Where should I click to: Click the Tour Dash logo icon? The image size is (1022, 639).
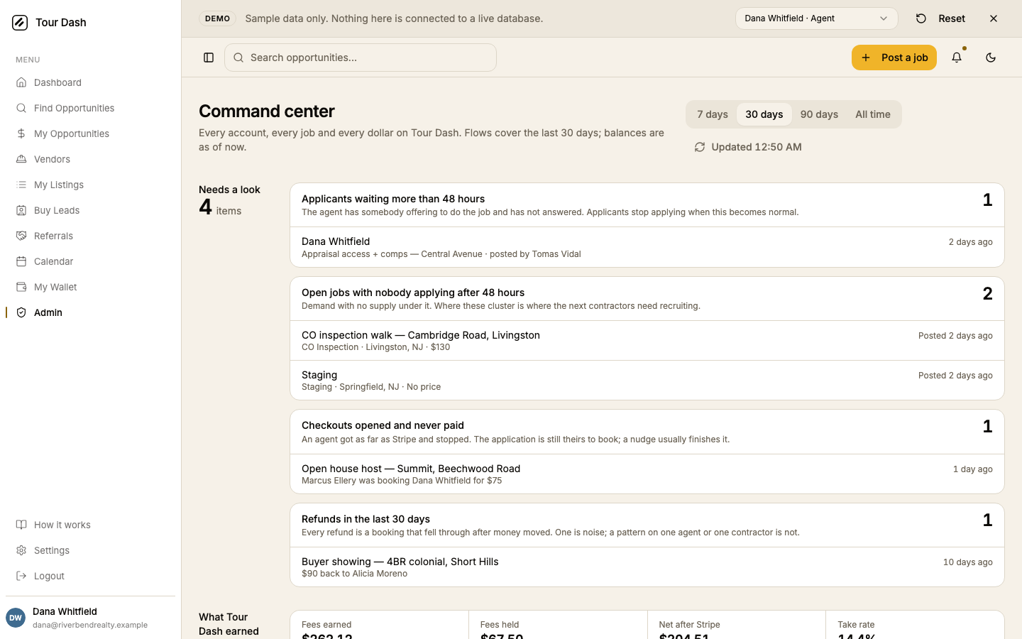(x=20, y=23)
